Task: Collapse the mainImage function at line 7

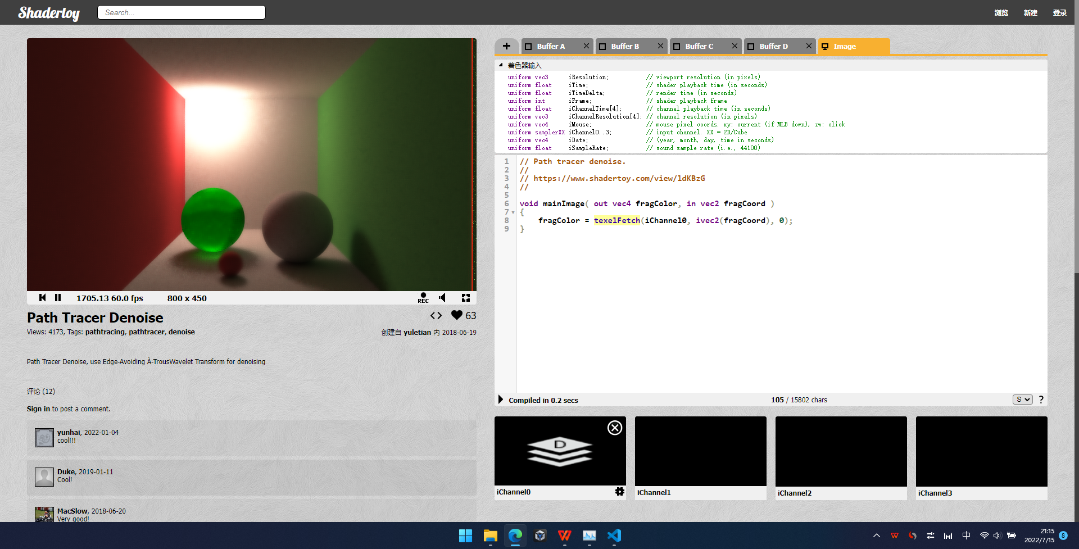Action: point(513,212)
